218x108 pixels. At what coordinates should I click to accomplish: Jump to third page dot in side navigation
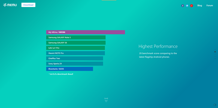point(215,54)
